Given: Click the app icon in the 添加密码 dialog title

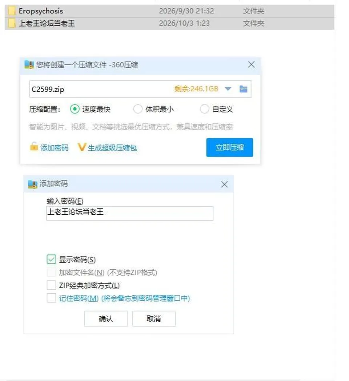Looking at the screenshot, I should (32, 184).
